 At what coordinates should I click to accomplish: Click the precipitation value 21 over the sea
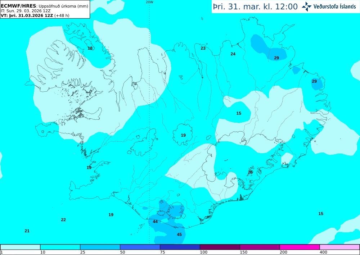(x=27, y=231)
